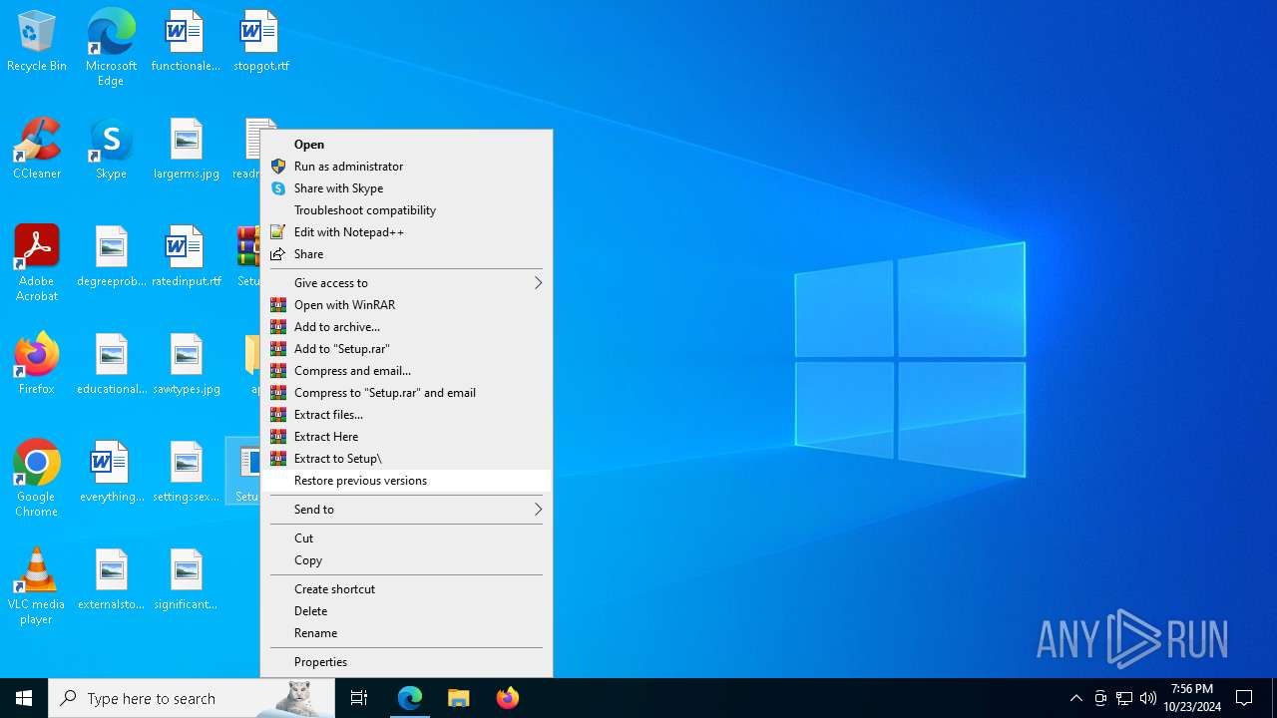Image resolution: width=1277 pixels, height=718 pixels.
Task: Open Microsoft Edge from the taskbar
Action: tap(410, 698)
